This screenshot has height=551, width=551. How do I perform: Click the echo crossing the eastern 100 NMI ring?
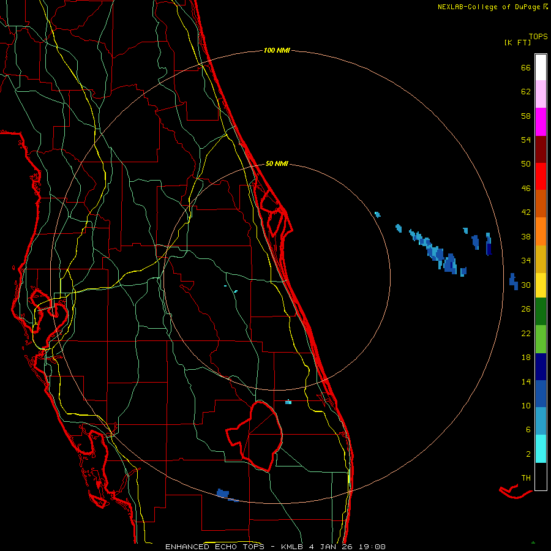pos(514,282)
